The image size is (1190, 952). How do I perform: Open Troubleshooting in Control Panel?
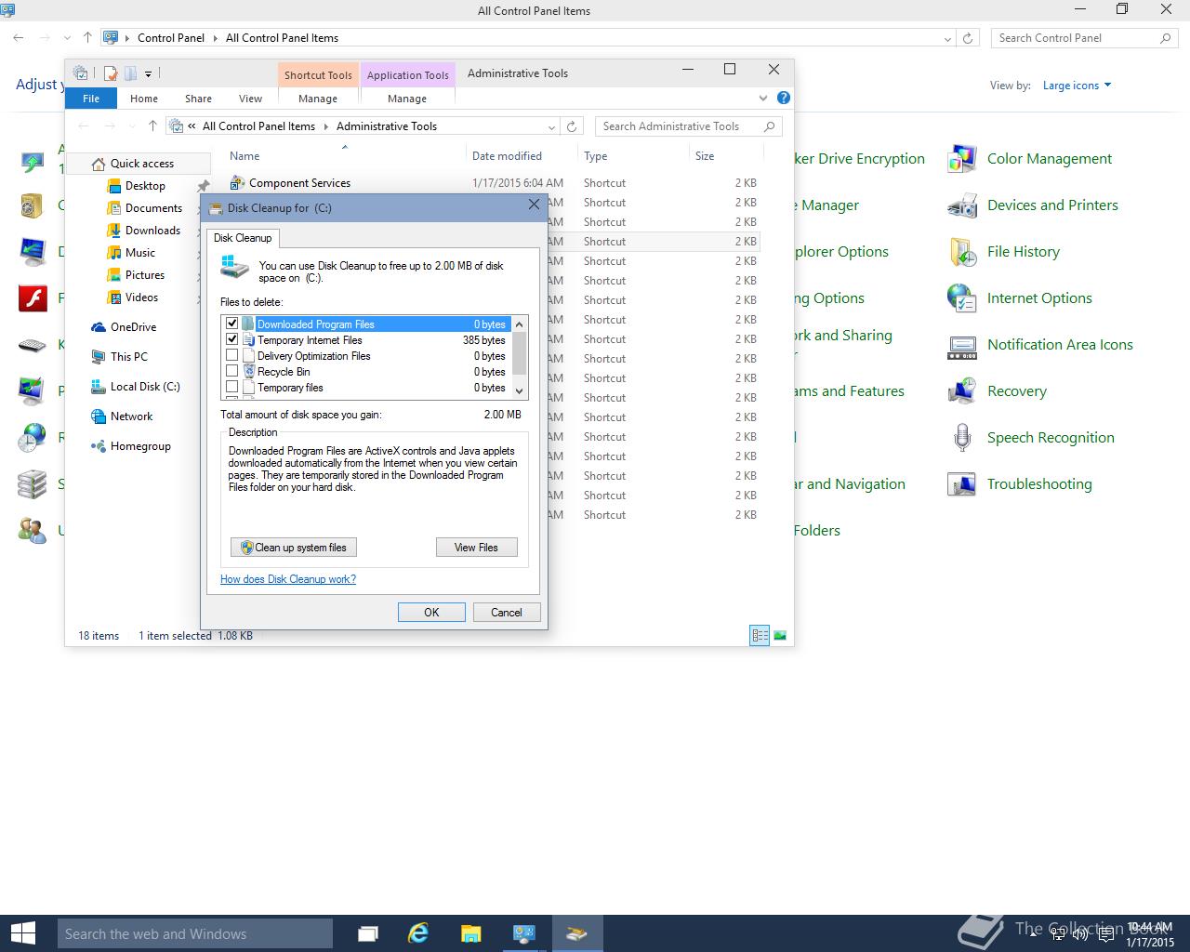tap(1020, 484)
